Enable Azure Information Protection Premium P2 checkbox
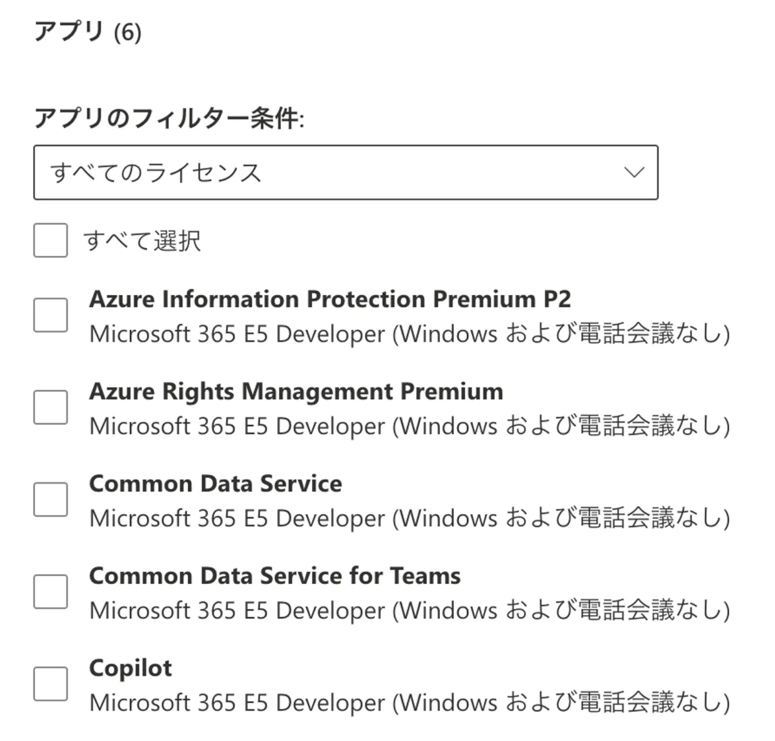Viewport: 775px width, 741px height. [x=50, y=315]
